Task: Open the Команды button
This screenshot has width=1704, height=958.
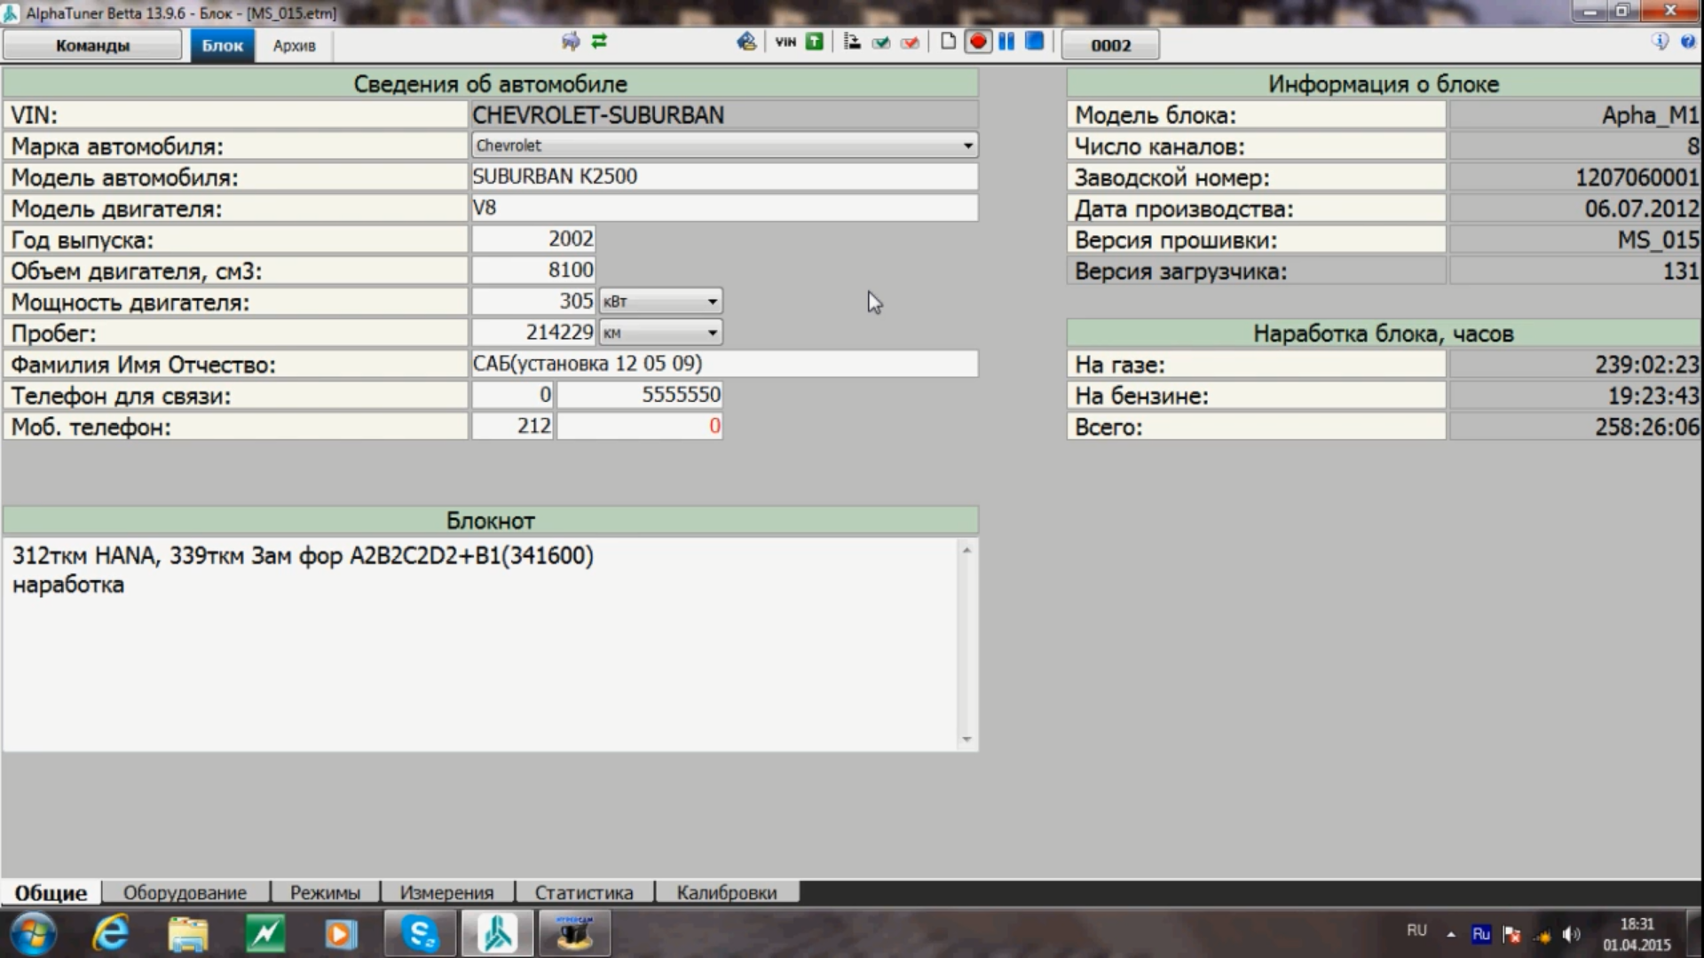Action: click(92, 45)
